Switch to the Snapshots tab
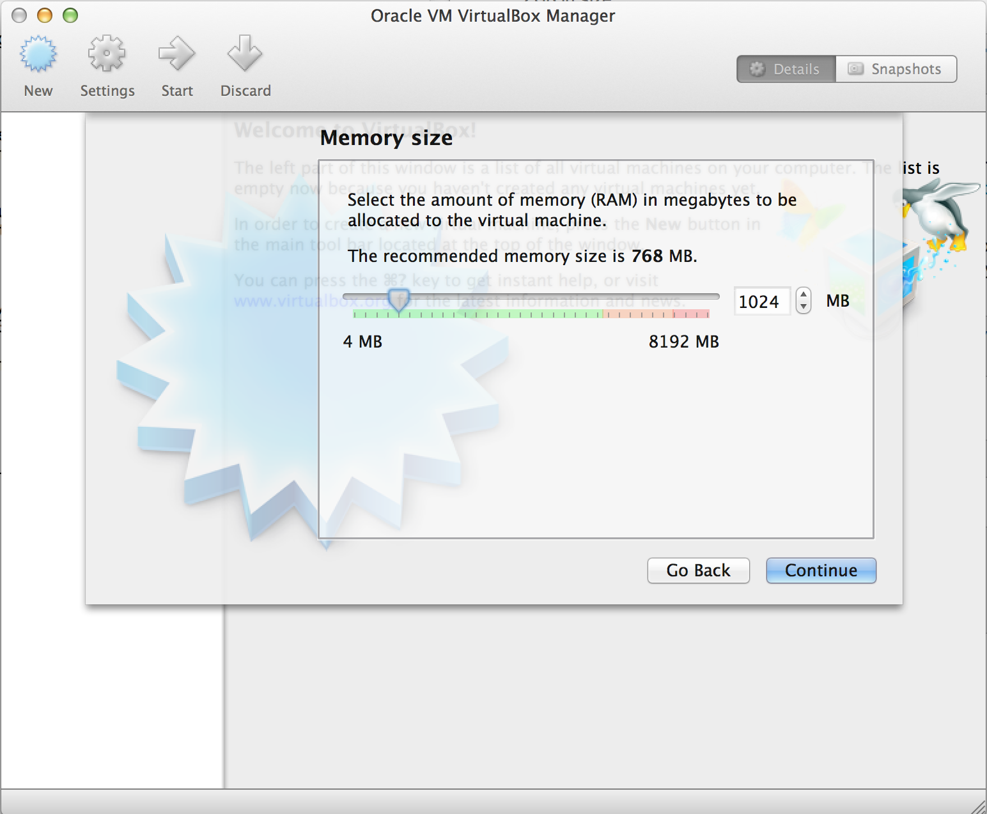This screenshot has height=814, width=987. [896, 69]
